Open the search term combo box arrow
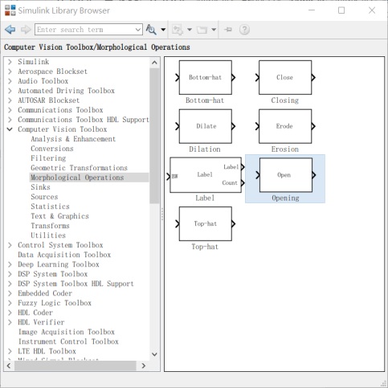 [x=138, y=30]
